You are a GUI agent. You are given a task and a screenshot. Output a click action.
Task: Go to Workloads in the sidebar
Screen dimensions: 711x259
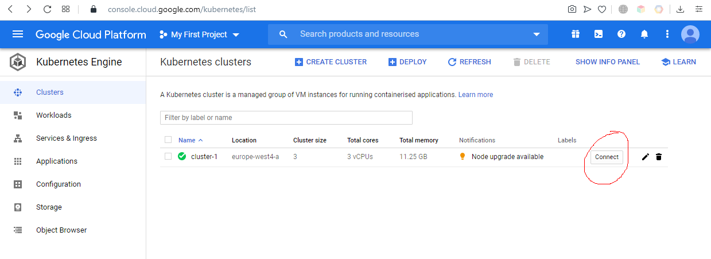pyautogui.click(x=54, y=115)
